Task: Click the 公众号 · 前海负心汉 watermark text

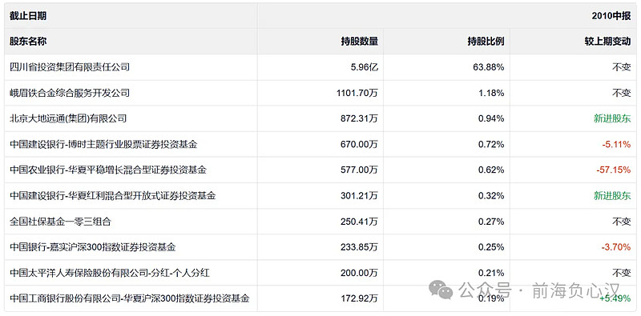Action: click(539, 291)
